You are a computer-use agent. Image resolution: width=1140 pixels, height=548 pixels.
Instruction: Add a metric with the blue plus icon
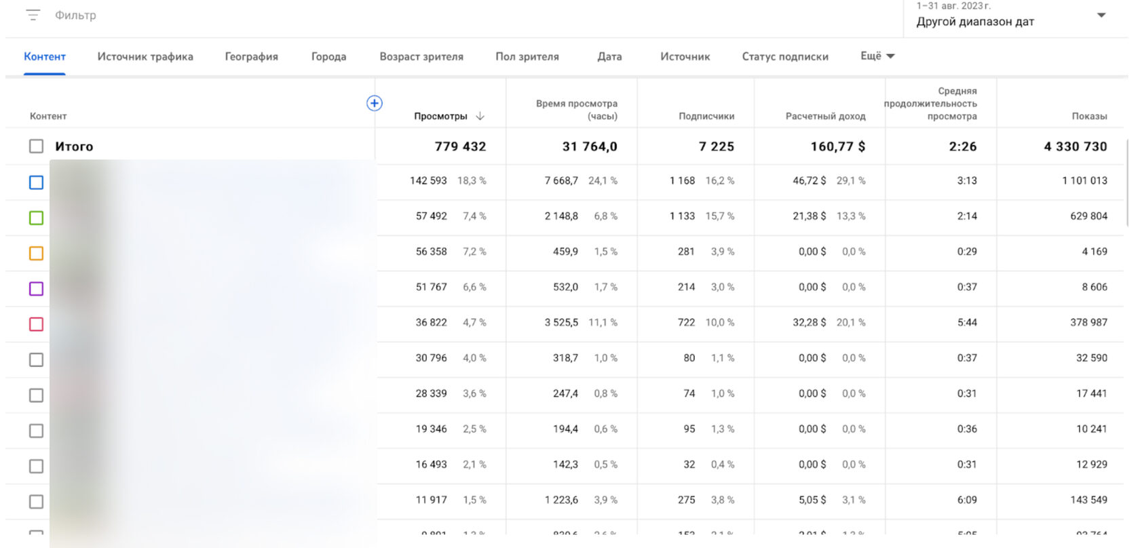point(375,103)
